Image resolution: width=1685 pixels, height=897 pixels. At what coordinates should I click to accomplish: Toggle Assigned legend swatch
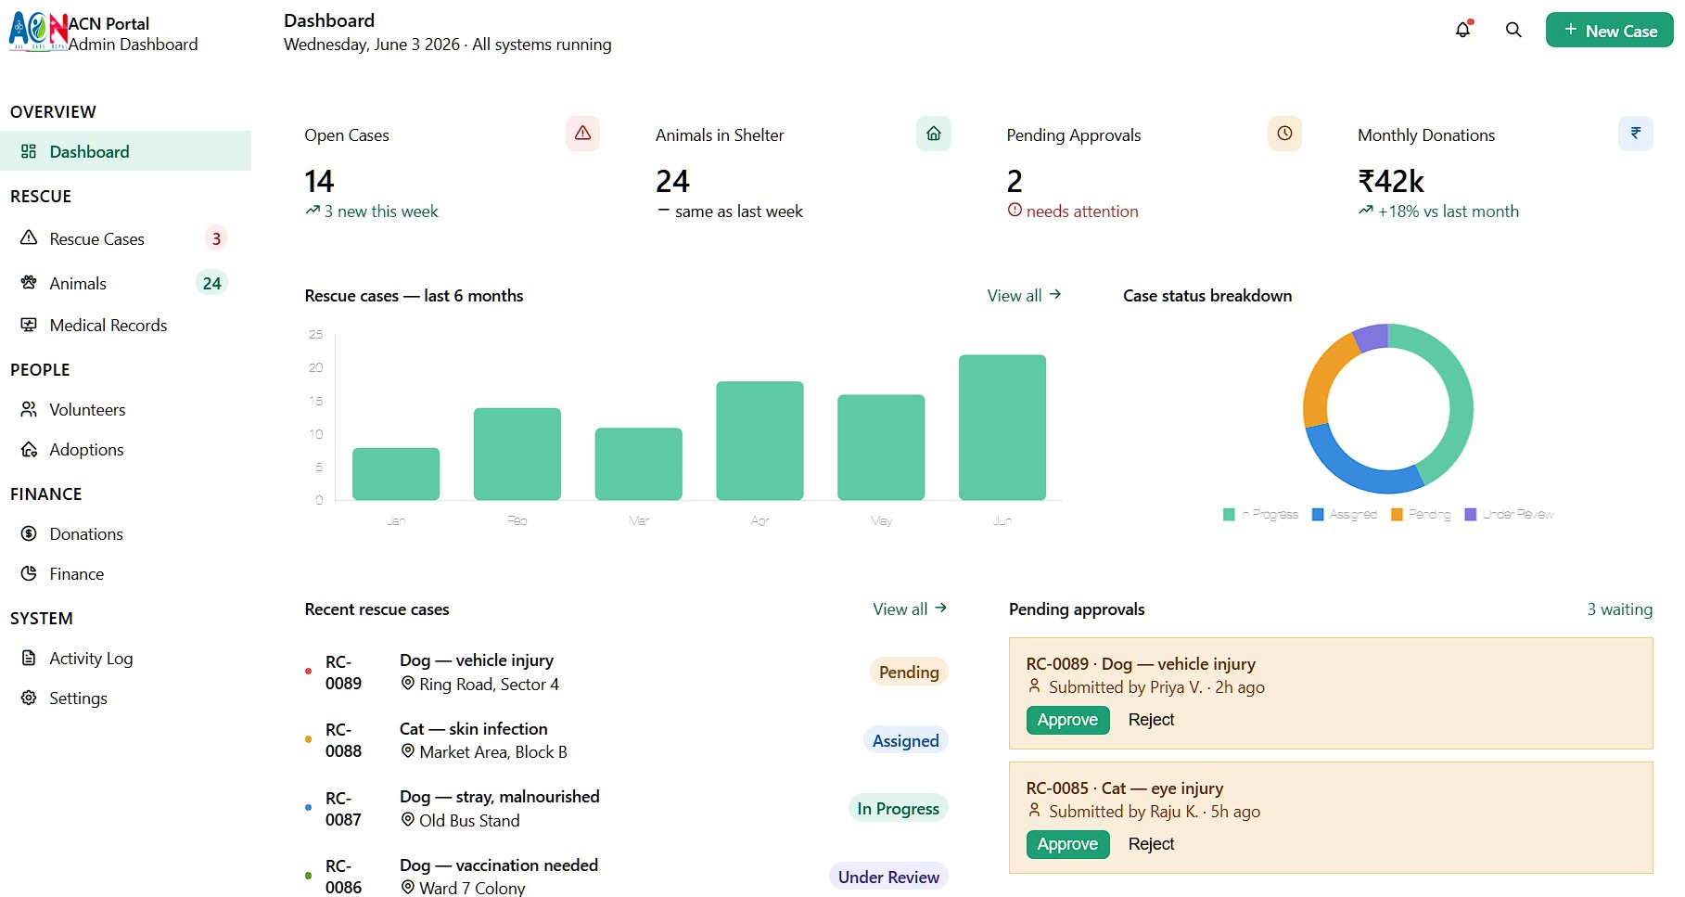pyautogui.click(x=1318, y=514)
